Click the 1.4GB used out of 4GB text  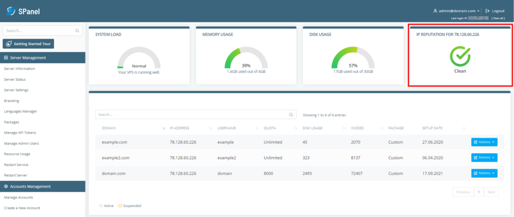pos(246,71)
